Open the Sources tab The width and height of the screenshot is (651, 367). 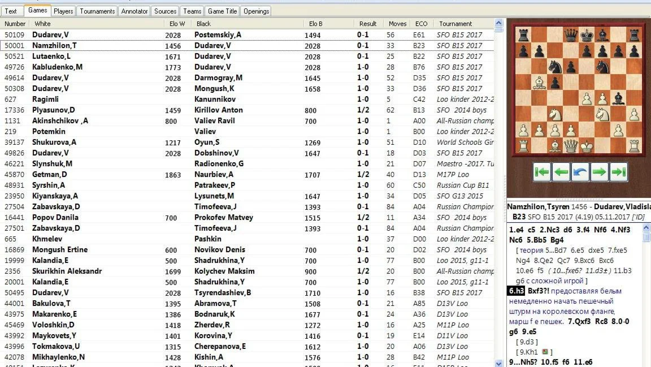165,11
